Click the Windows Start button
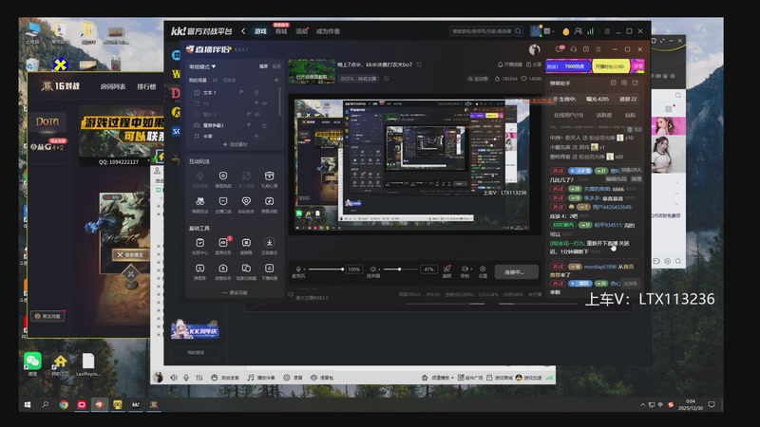The image size is (760, 427). [x=28, y=404]
